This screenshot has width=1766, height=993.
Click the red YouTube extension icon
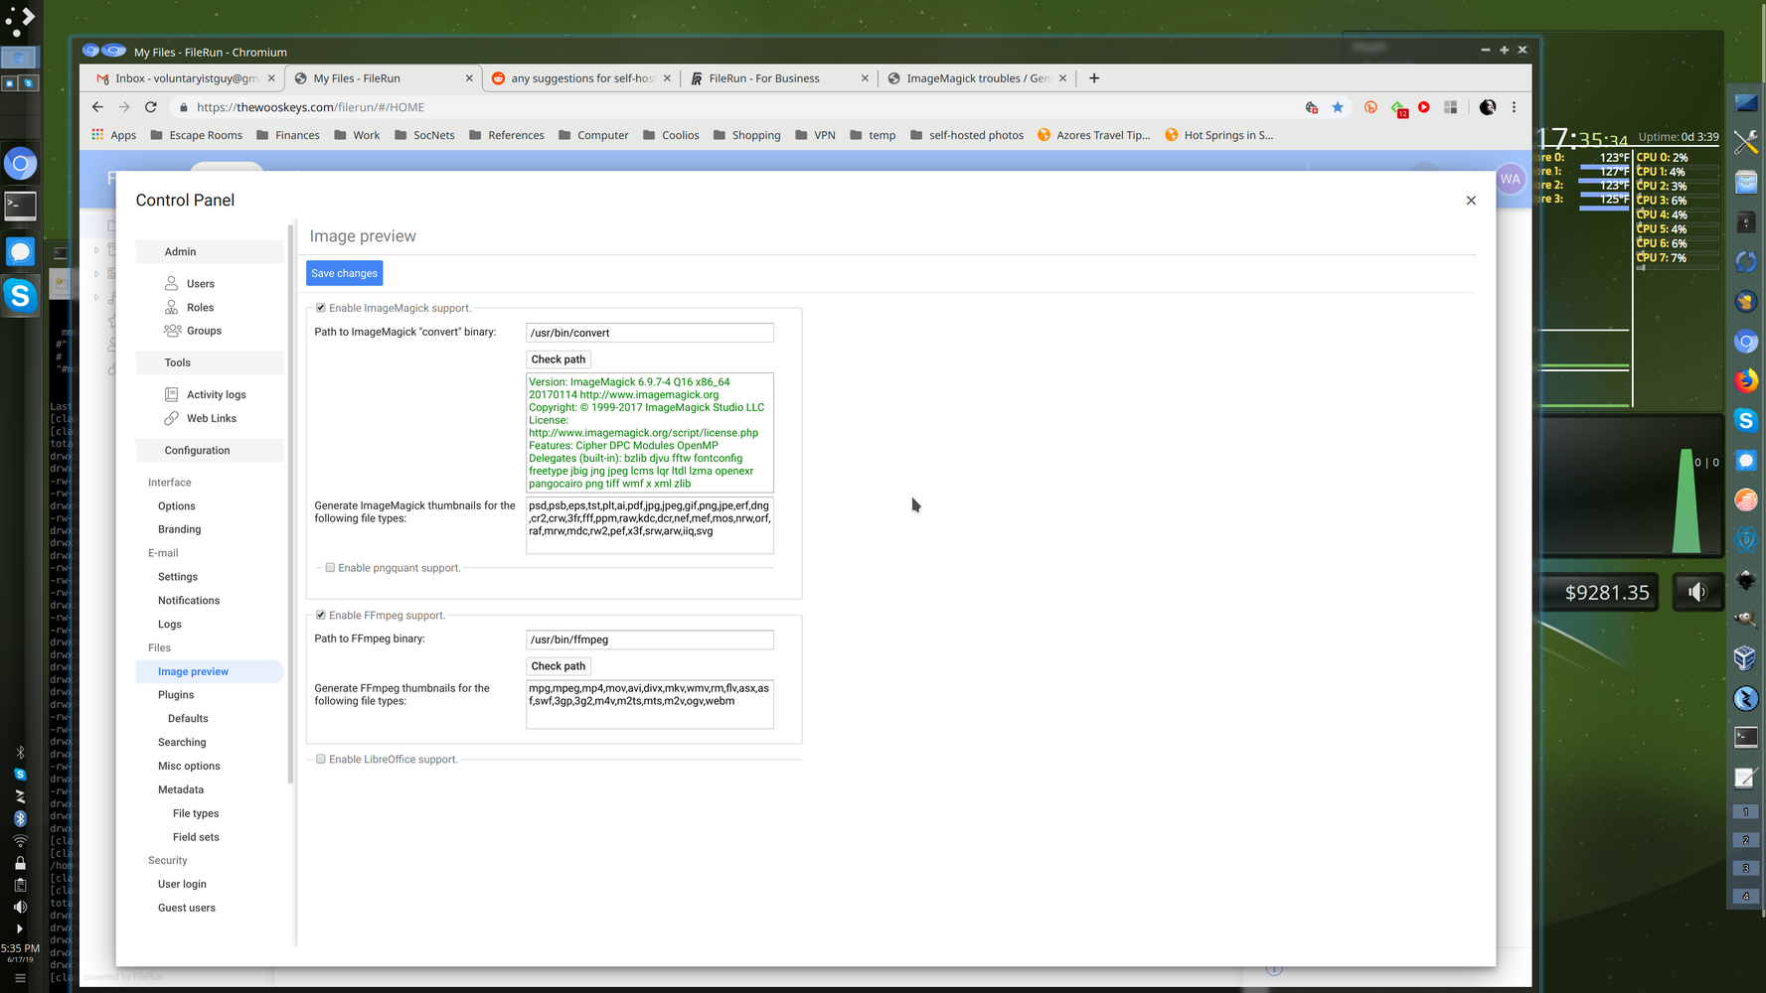pos(1424,107)
